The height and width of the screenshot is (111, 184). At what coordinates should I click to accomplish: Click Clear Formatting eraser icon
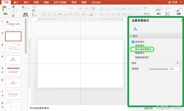(93, 8)
